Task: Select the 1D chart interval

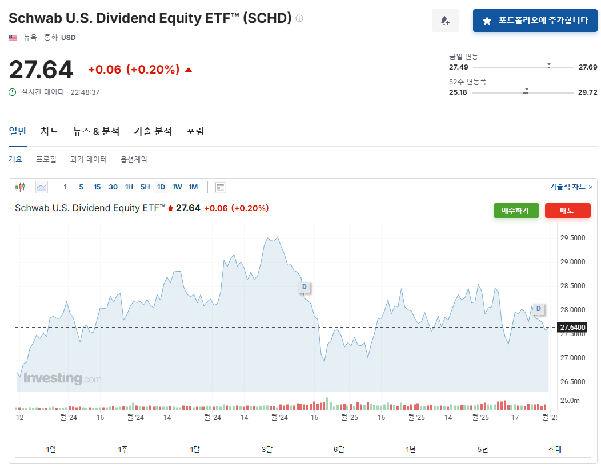Action: [161, 187]
